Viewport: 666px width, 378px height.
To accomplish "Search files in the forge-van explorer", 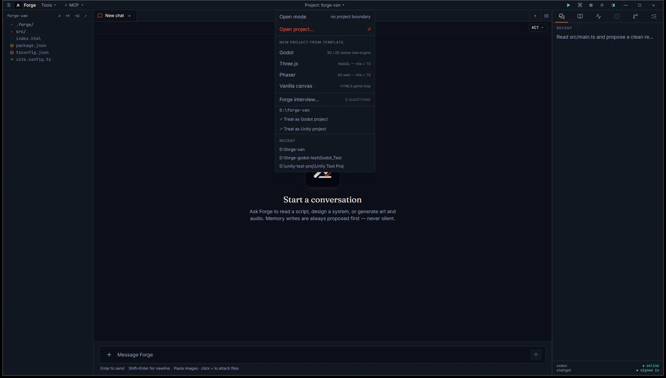I will tap(59, 16).
